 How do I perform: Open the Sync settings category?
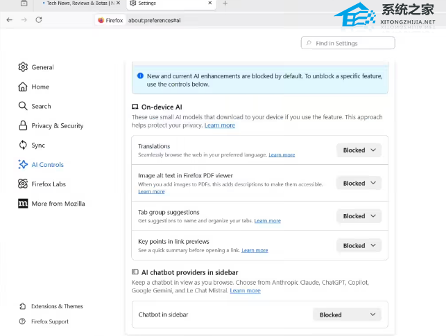pos(38,145)
